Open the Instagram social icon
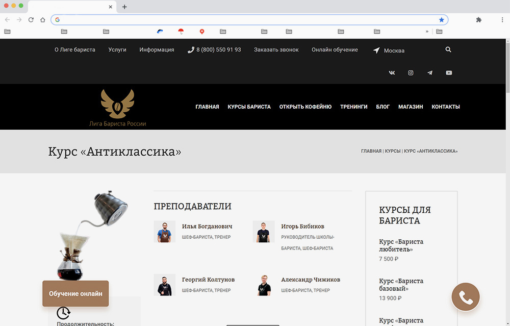510x326 pixels. coord(411,73)
